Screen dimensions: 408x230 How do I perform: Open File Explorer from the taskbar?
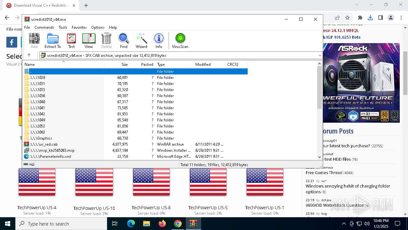click(x=146, y=224)
